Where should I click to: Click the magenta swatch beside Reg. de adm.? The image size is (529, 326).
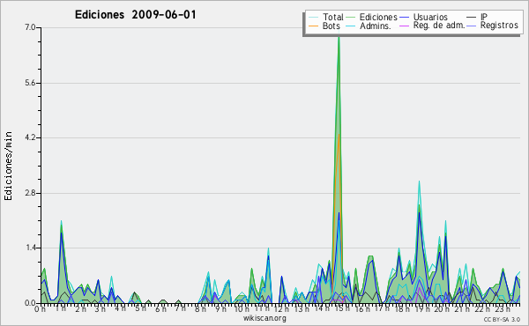pyautogui.click(x=404, y=26)
